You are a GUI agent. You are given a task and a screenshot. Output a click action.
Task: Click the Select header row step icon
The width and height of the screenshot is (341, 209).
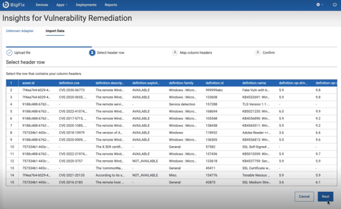[92, 53]
